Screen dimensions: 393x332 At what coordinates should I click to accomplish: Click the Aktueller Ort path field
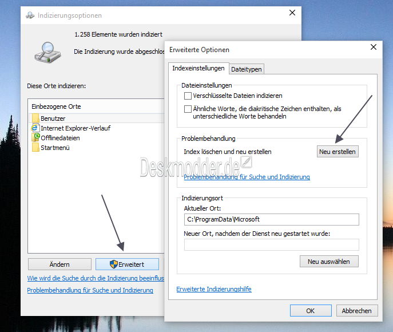pos(272,219)
